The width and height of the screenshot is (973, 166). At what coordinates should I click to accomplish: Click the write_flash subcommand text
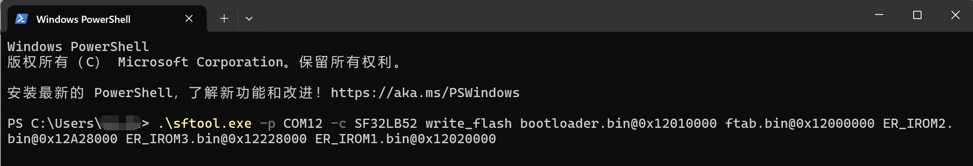pyautogui.click(x=468, y=123)
